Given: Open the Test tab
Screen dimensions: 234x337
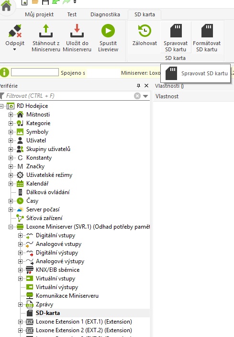Looking at the screenshot, I should pyautogui.click(x=72, y=14).
